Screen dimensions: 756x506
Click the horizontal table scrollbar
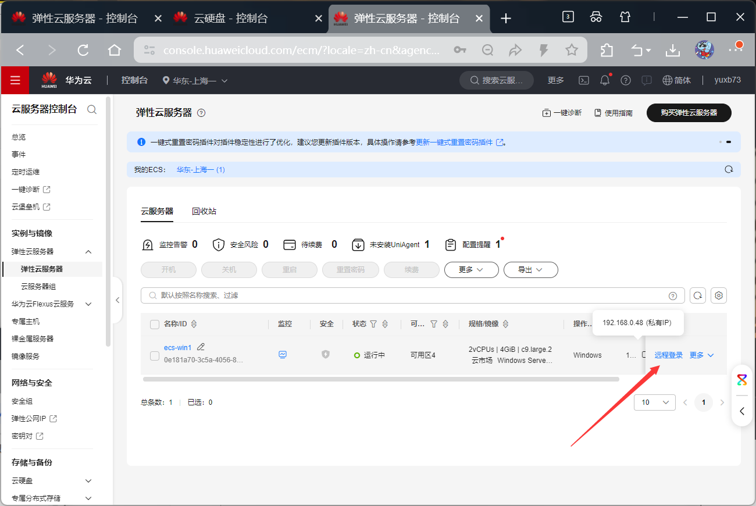coord(381,379)
